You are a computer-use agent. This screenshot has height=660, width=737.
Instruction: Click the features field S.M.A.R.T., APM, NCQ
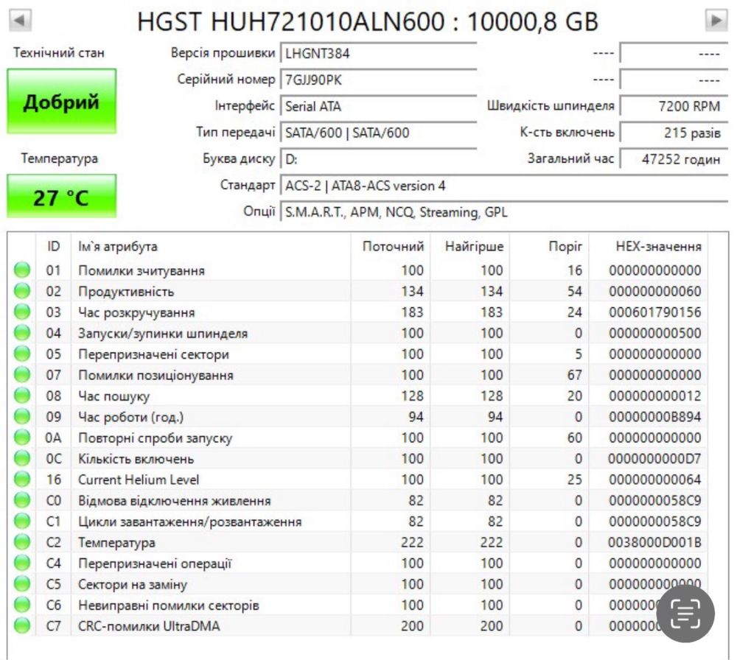click(x=504, y=212)
